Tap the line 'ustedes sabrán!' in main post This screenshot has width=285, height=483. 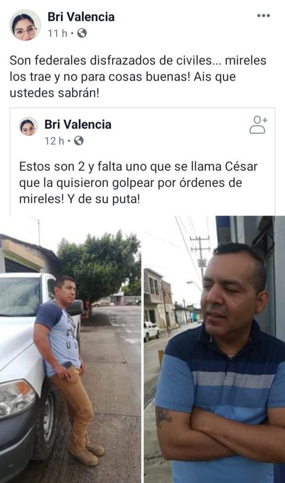pyautogui.click(x=55, y=93)
